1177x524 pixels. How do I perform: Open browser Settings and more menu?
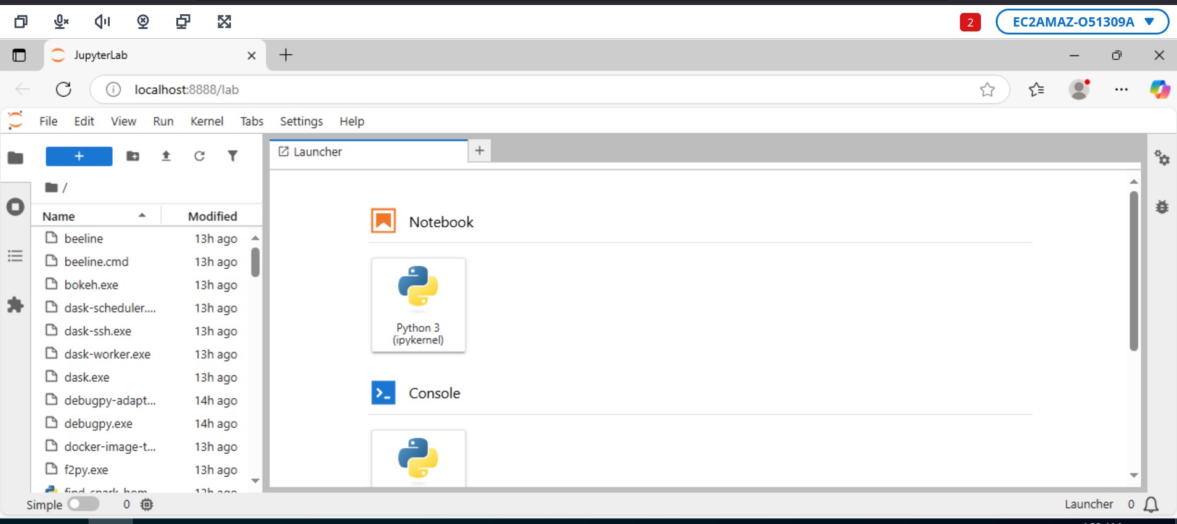tap(1121, 90)
